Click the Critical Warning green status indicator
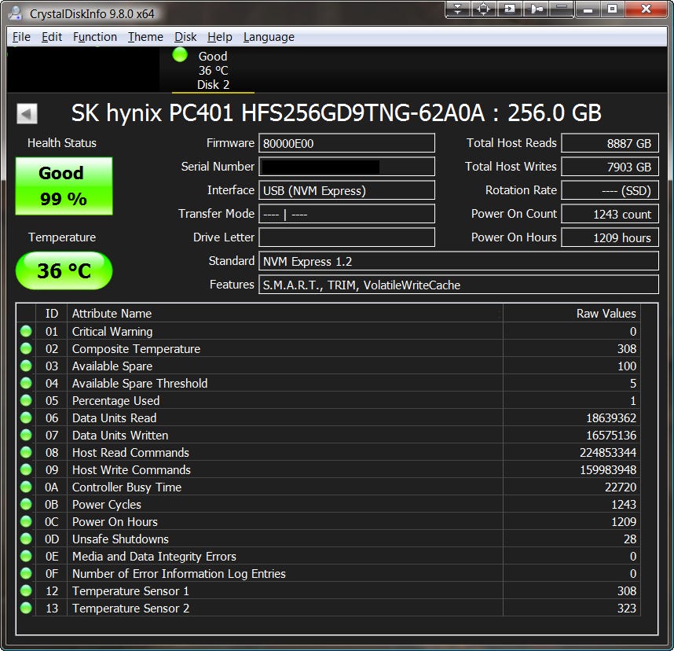The width and height of the screenshot is (674, 651). (x=26, y=332)
